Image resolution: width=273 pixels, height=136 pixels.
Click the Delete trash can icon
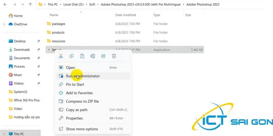(x=114, y=56)
